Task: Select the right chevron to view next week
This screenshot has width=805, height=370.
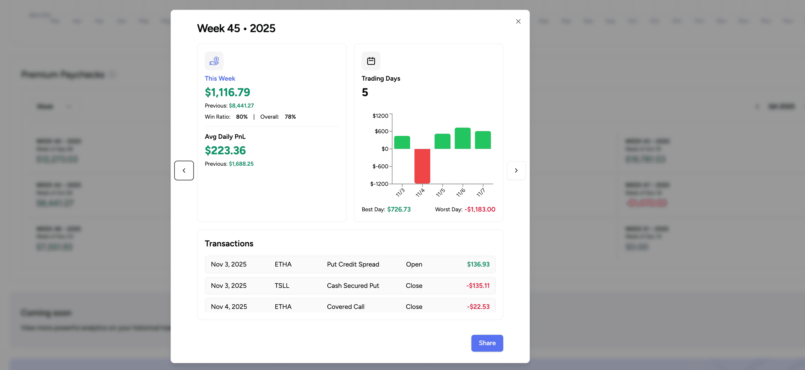Action: tap(516, 170)
